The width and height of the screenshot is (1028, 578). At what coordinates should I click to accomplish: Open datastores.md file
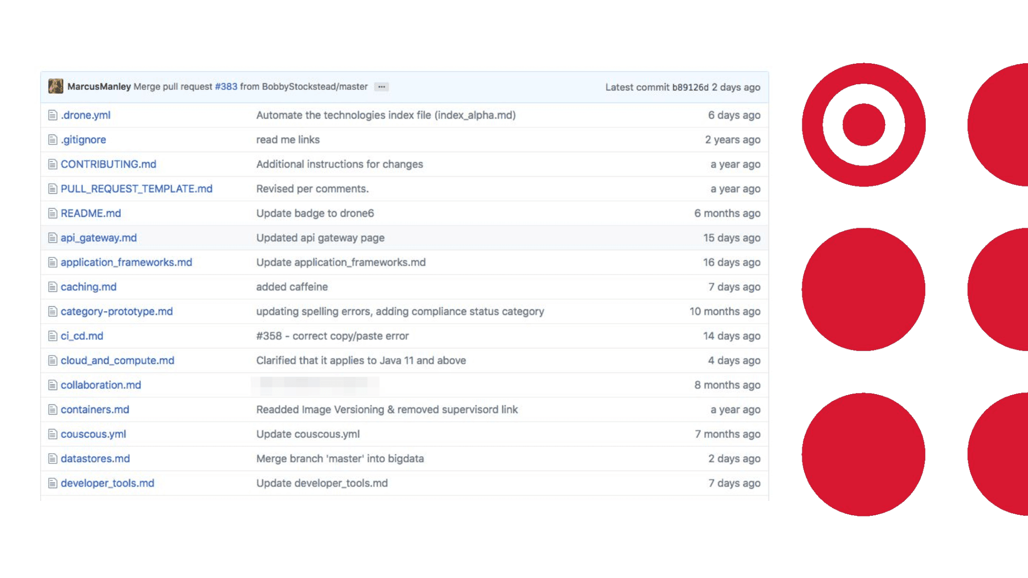coord(95,459)
